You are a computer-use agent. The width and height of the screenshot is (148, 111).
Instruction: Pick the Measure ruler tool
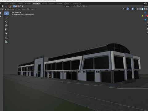(6, 42)
